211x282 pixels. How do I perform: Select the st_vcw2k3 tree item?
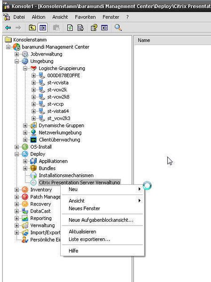59,118
